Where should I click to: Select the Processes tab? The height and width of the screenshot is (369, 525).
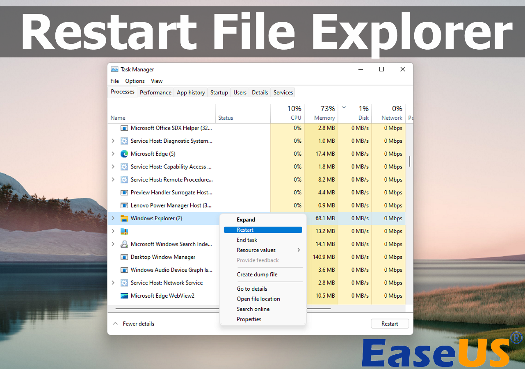tap(123, 92)
